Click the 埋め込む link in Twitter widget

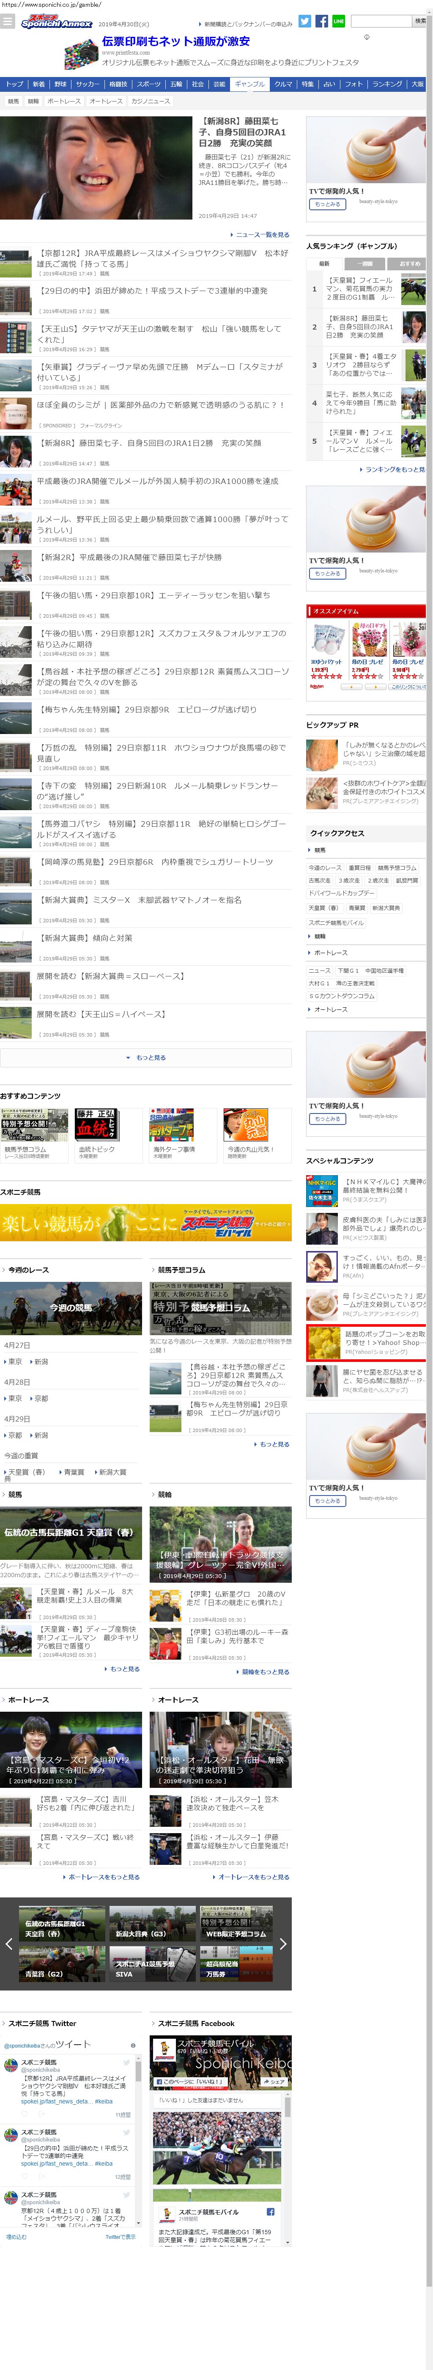click(x=16, y=2237)
